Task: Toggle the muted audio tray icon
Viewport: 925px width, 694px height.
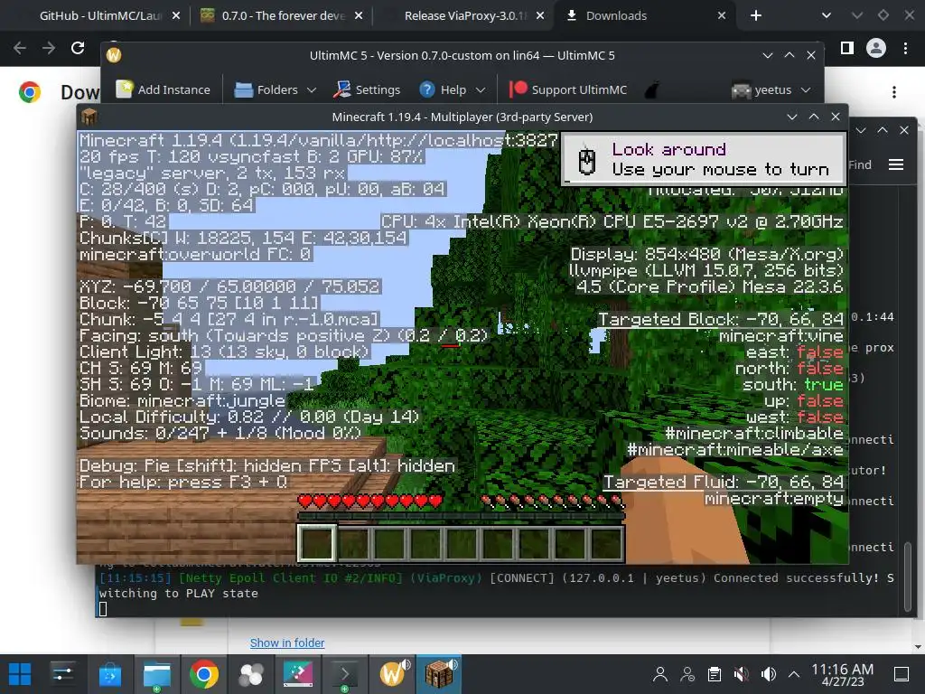Action: [x=742, y=674]
